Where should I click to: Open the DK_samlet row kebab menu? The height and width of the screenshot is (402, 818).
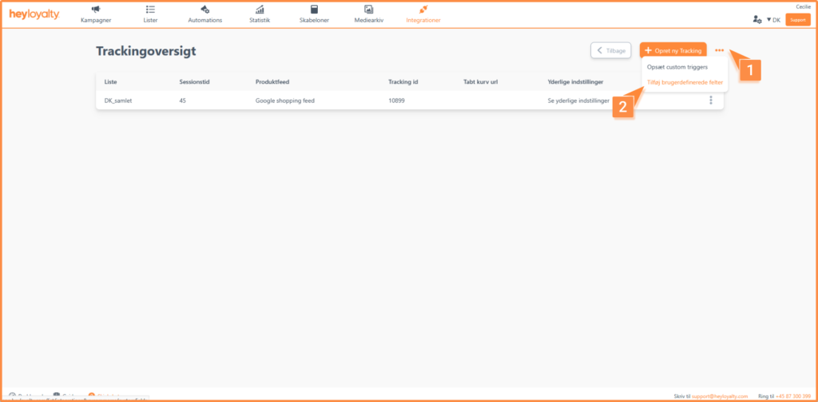[x=710, y=100]
